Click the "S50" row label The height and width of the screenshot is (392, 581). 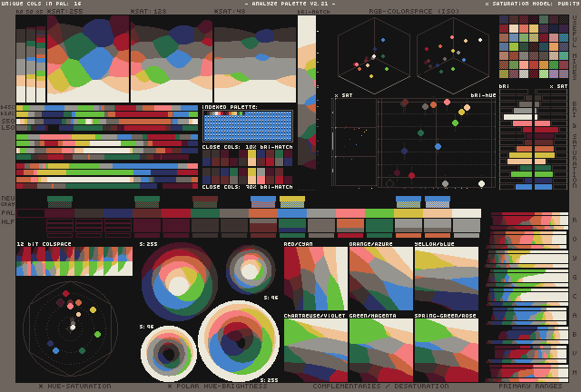point(8,122)
